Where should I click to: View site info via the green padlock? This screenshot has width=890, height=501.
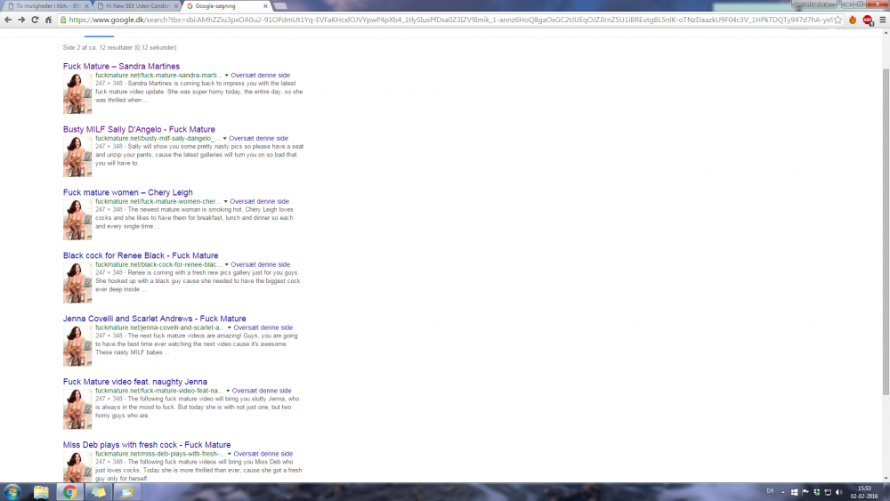[x=63, y=20]
